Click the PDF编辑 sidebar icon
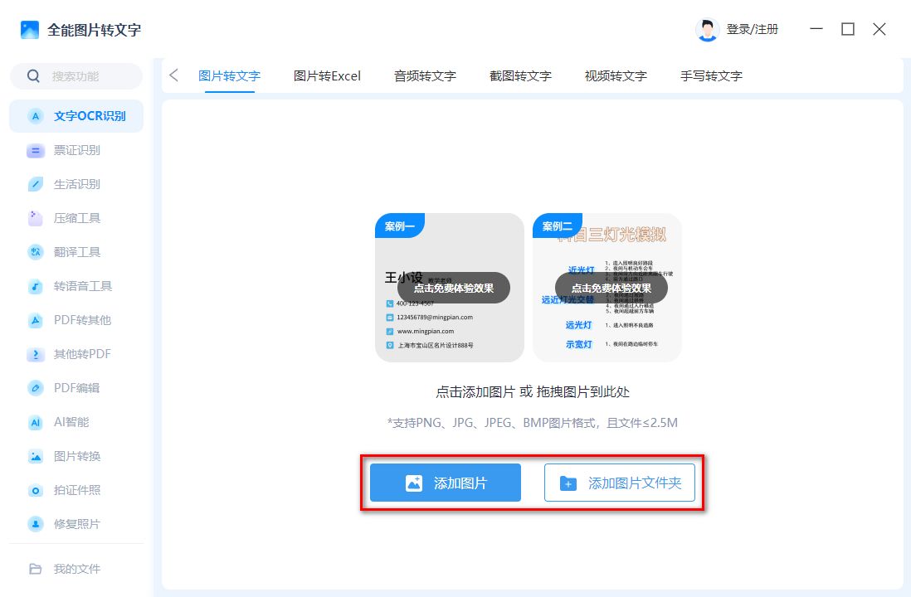This screenshot has height=597, width=911. click(x=36, y=388)
